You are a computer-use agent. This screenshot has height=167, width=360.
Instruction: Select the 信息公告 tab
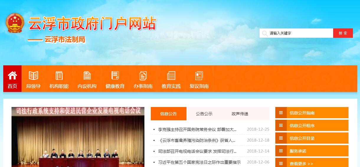[168, 114]
